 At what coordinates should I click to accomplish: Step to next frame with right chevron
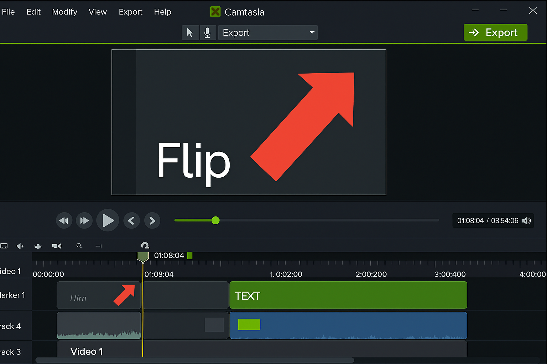pos(152,221)
